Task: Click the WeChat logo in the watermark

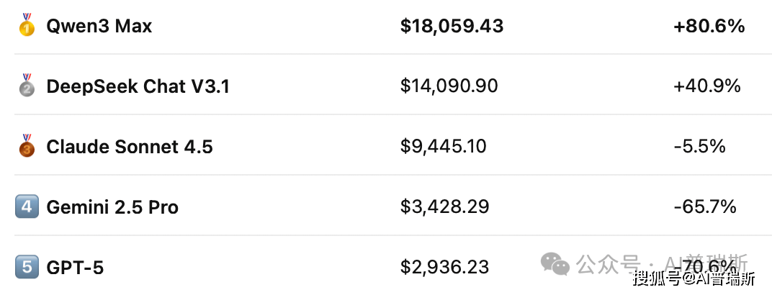Action: click(555, 263)
